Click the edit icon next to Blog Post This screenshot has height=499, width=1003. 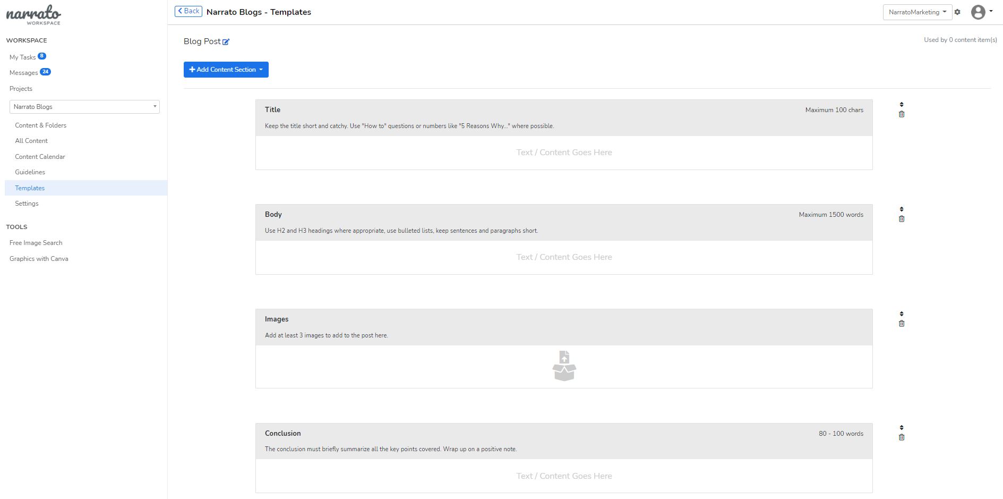226,41
